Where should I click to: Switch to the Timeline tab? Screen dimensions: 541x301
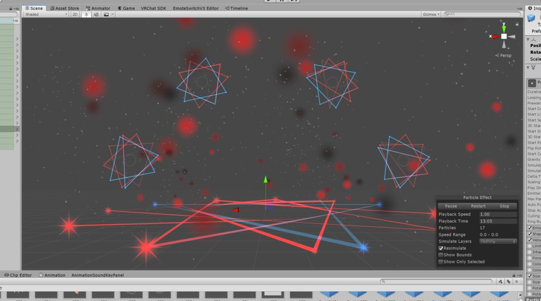[x=236, y=8]
